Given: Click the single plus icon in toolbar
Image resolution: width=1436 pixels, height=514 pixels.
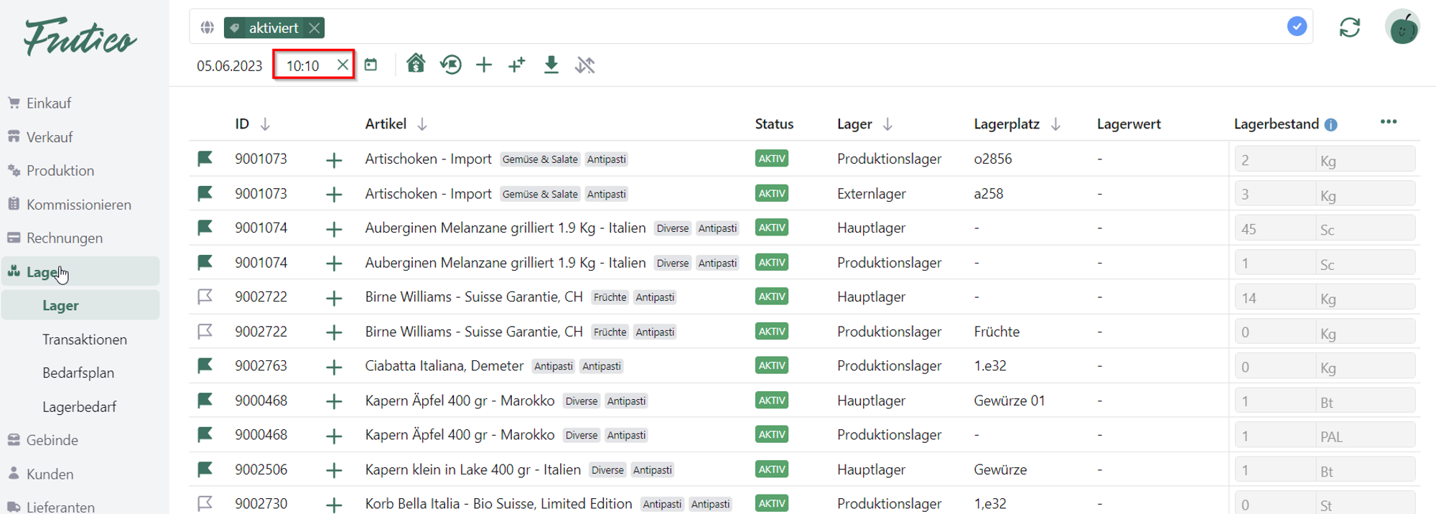Looking at the screenshot, I should point(484,65).
